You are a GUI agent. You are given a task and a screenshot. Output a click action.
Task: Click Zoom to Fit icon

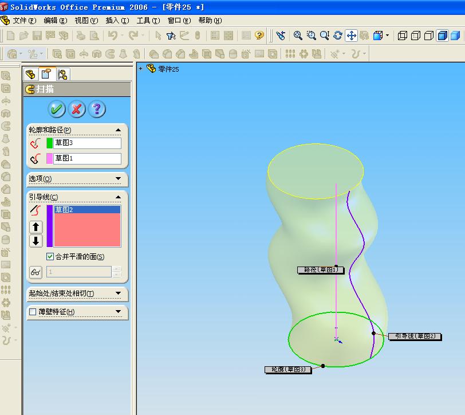point(298,36)
